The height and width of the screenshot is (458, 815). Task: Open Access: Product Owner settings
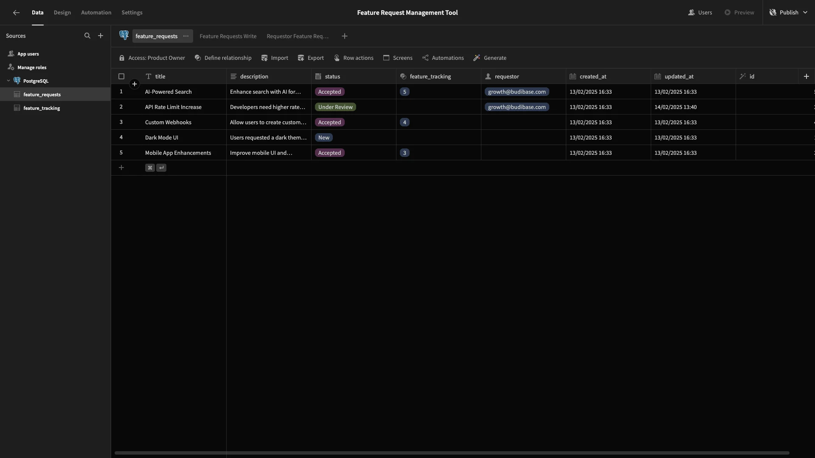(x=152, y=58)
